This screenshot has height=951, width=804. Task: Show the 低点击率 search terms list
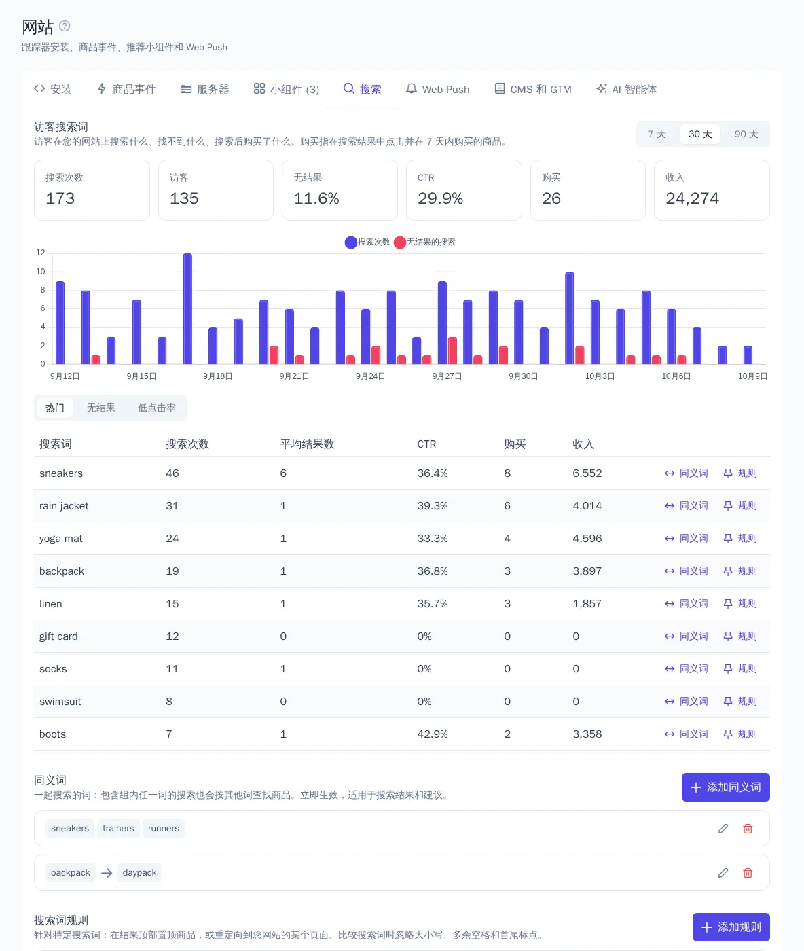(x=157, y=408)
